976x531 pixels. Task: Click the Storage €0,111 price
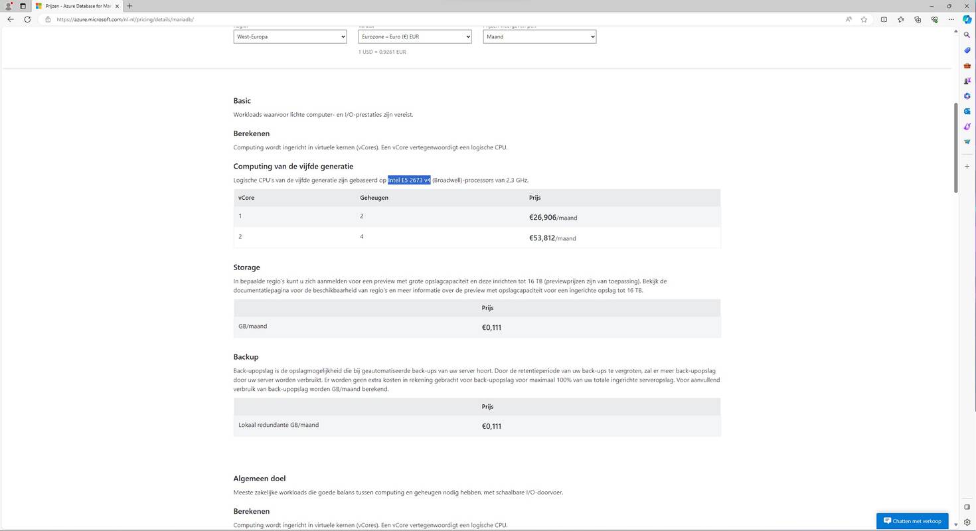[491, 327]
